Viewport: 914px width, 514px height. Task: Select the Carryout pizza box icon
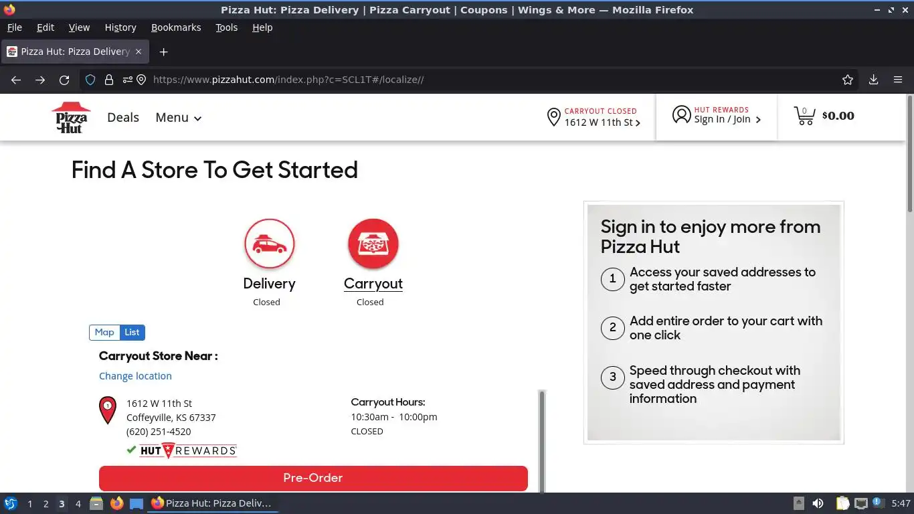click(x=373, y=244)
